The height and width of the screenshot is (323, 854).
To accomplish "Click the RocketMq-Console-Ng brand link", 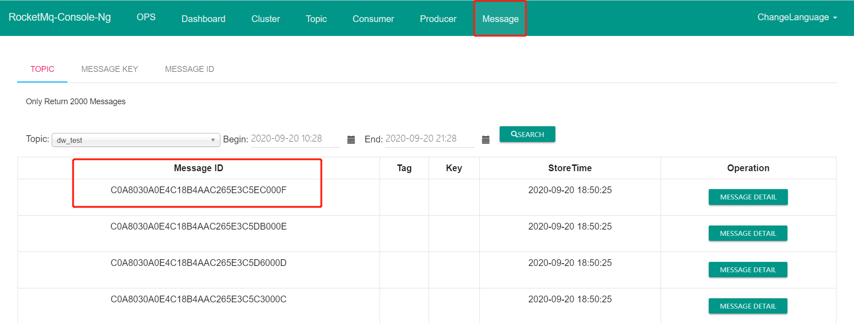I will pos(60,17).
